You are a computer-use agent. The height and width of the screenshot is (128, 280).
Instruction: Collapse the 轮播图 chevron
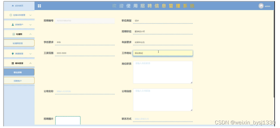click(x=30, y=34)
